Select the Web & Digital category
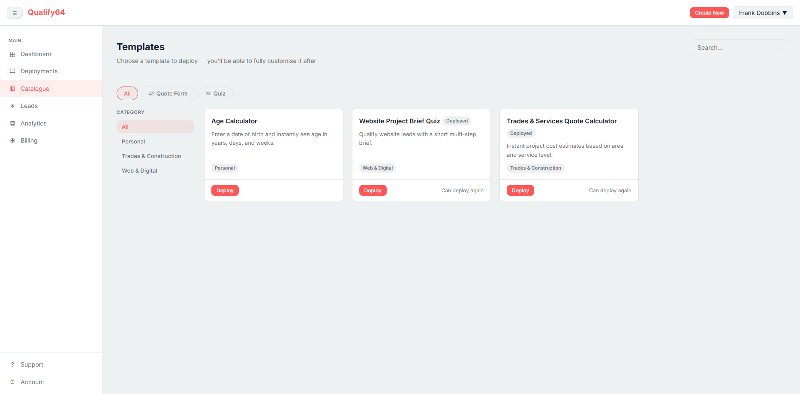Viewport: 800px width, 394px height. tap(155, 170)
